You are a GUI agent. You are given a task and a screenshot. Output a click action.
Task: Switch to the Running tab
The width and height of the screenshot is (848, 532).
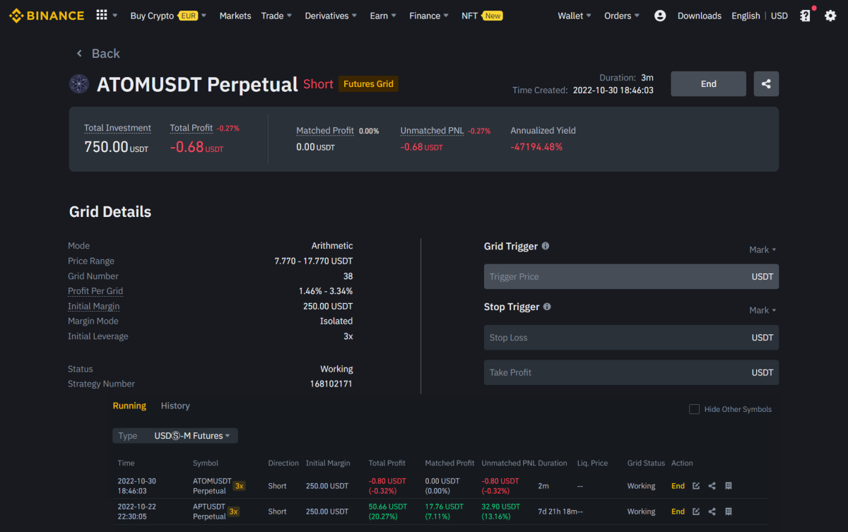coord(129,406)
